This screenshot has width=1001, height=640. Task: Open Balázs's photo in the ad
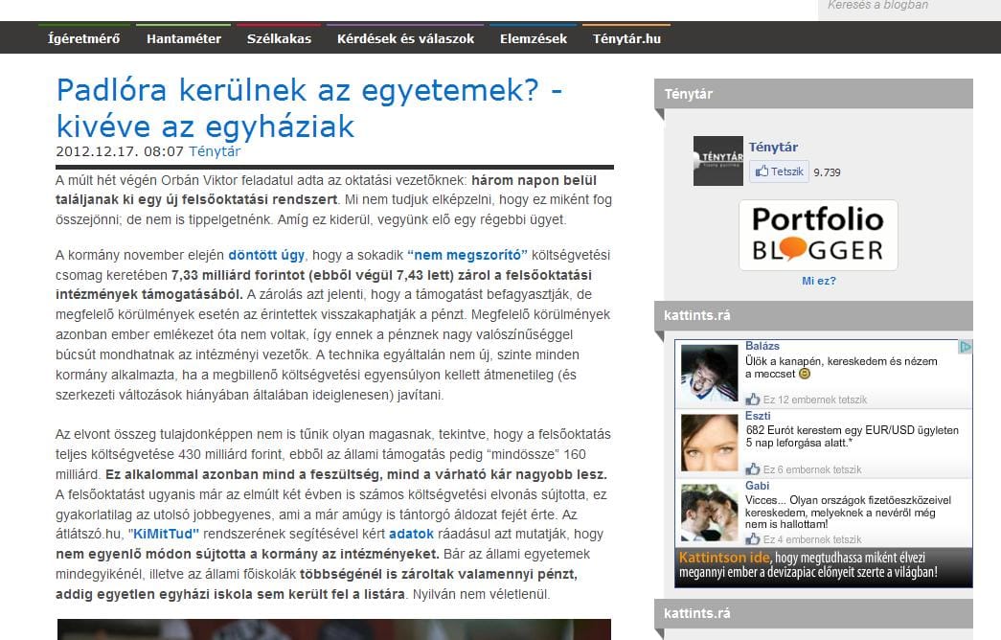click(709, 374)
